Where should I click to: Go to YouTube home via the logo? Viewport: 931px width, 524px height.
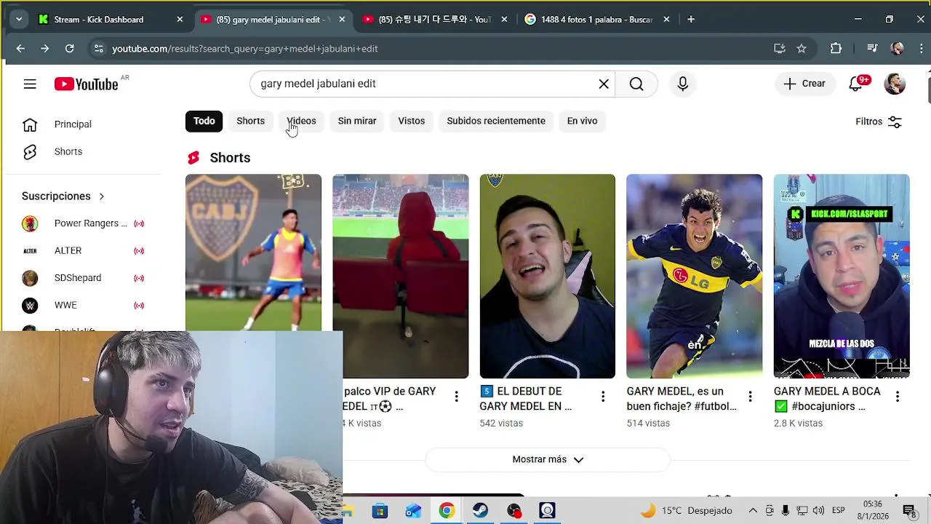[86, 84]
